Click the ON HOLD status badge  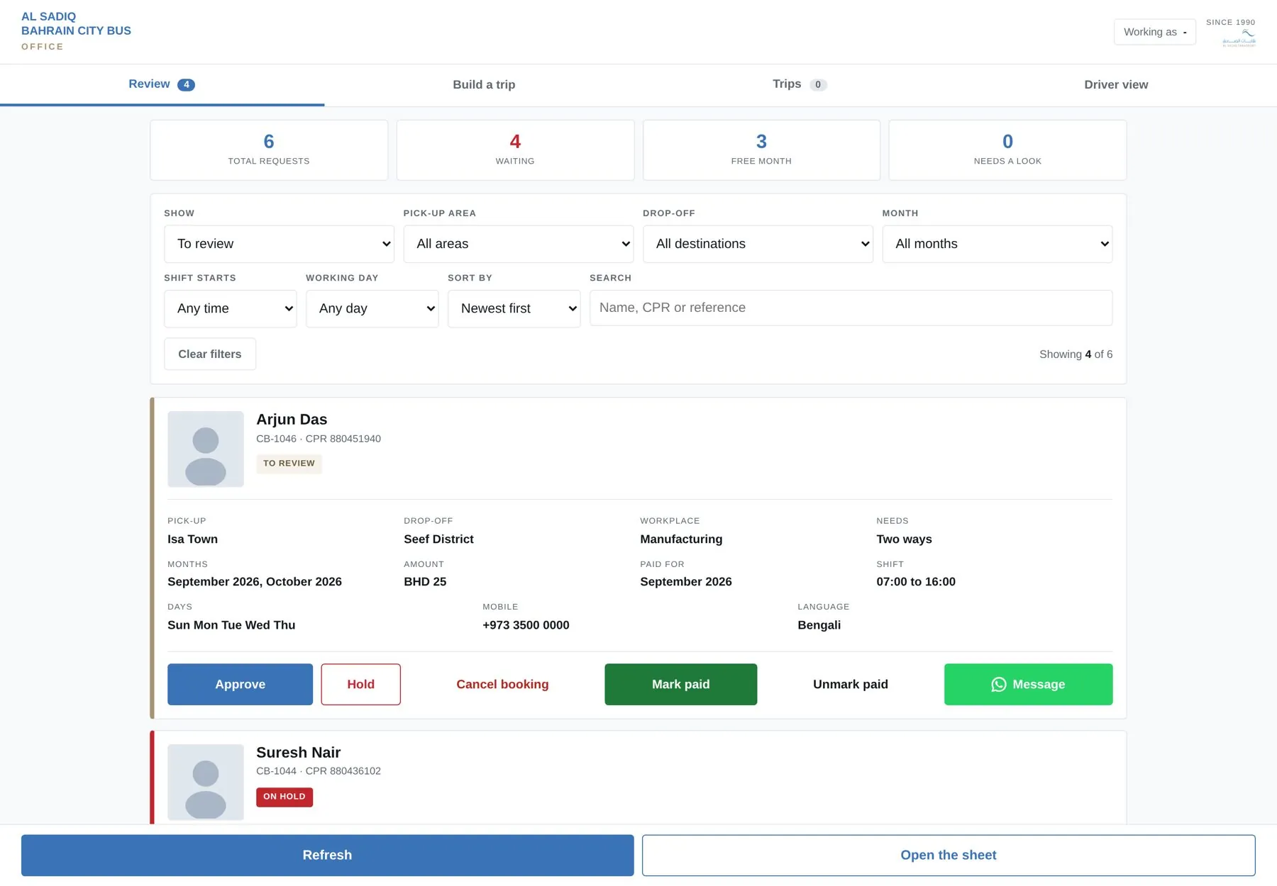click(x=284, y=797)
